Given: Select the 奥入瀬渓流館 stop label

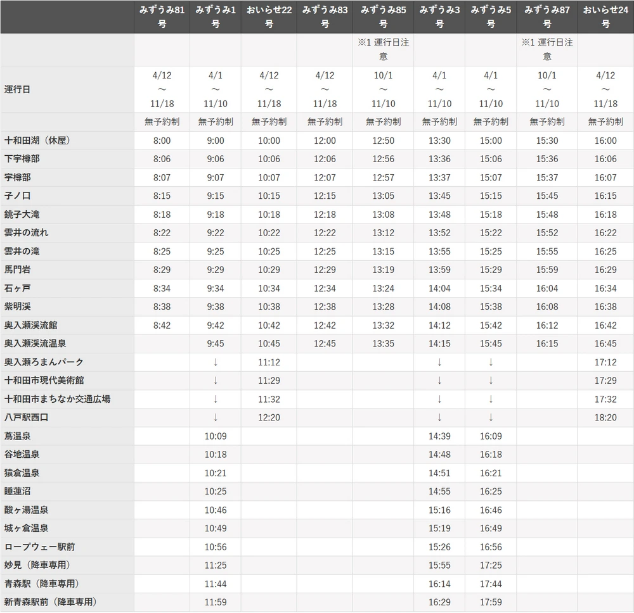Looking at the screenshot, I should coord(30,325).
